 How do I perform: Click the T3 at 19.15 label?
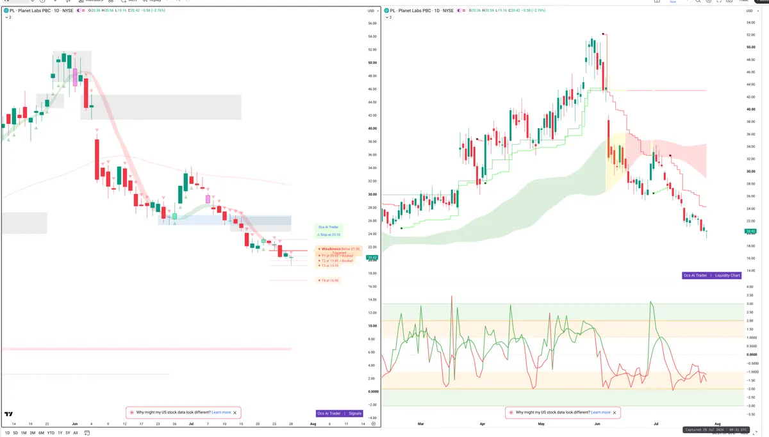(328, 266)
